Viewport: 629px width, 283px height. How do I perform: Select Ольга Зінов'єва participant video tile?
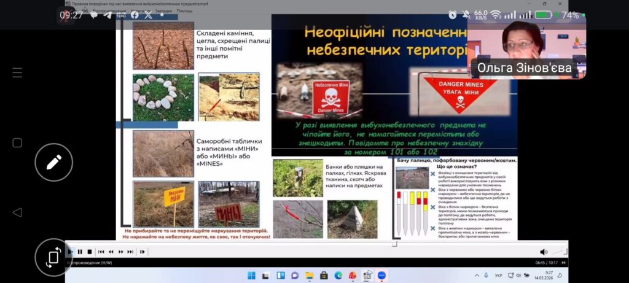click(x=526, y=45)
